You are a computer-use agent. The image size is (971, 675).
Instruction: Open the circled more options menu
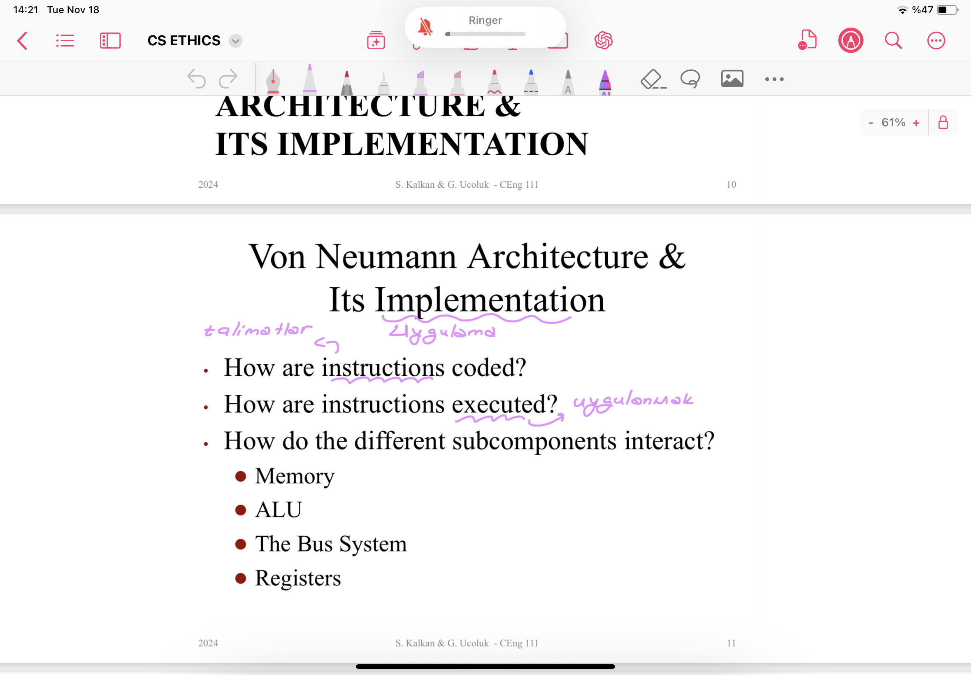(x=936, y=41)
